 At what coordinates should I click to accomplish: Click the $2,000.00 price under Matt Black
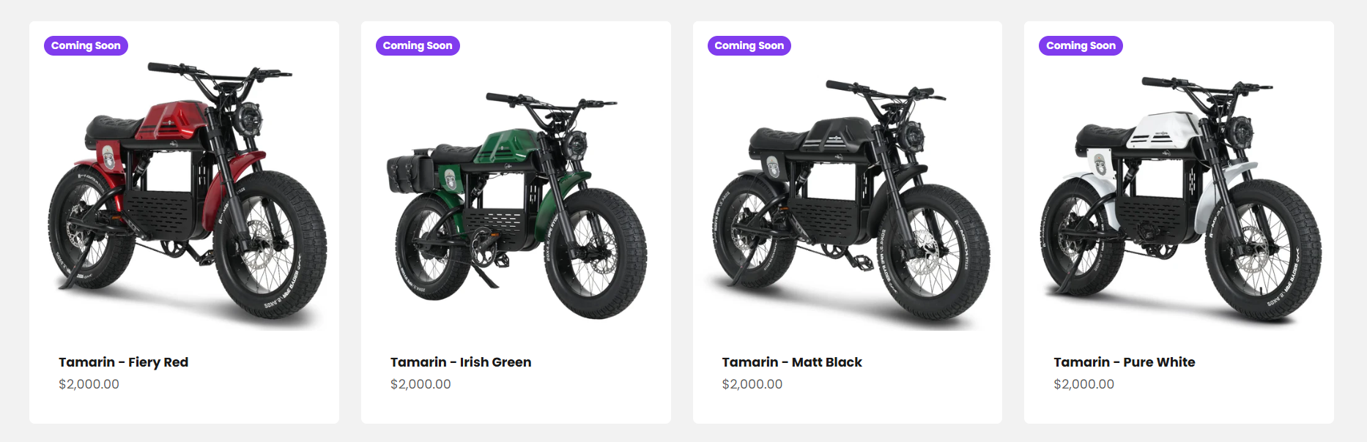click(x=752, y=384)
